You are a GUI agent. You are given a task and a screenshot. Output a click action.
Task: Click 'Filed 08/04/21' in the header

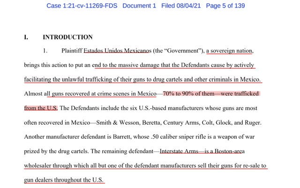tap(181, 6)
